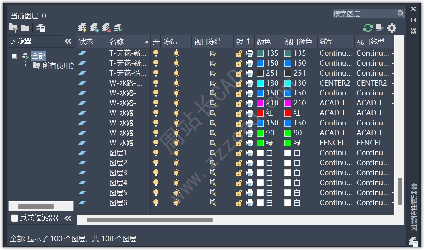Click magenta 210 color swatch in 颜色 column
424x250 pixels.
tap(260, 103)
